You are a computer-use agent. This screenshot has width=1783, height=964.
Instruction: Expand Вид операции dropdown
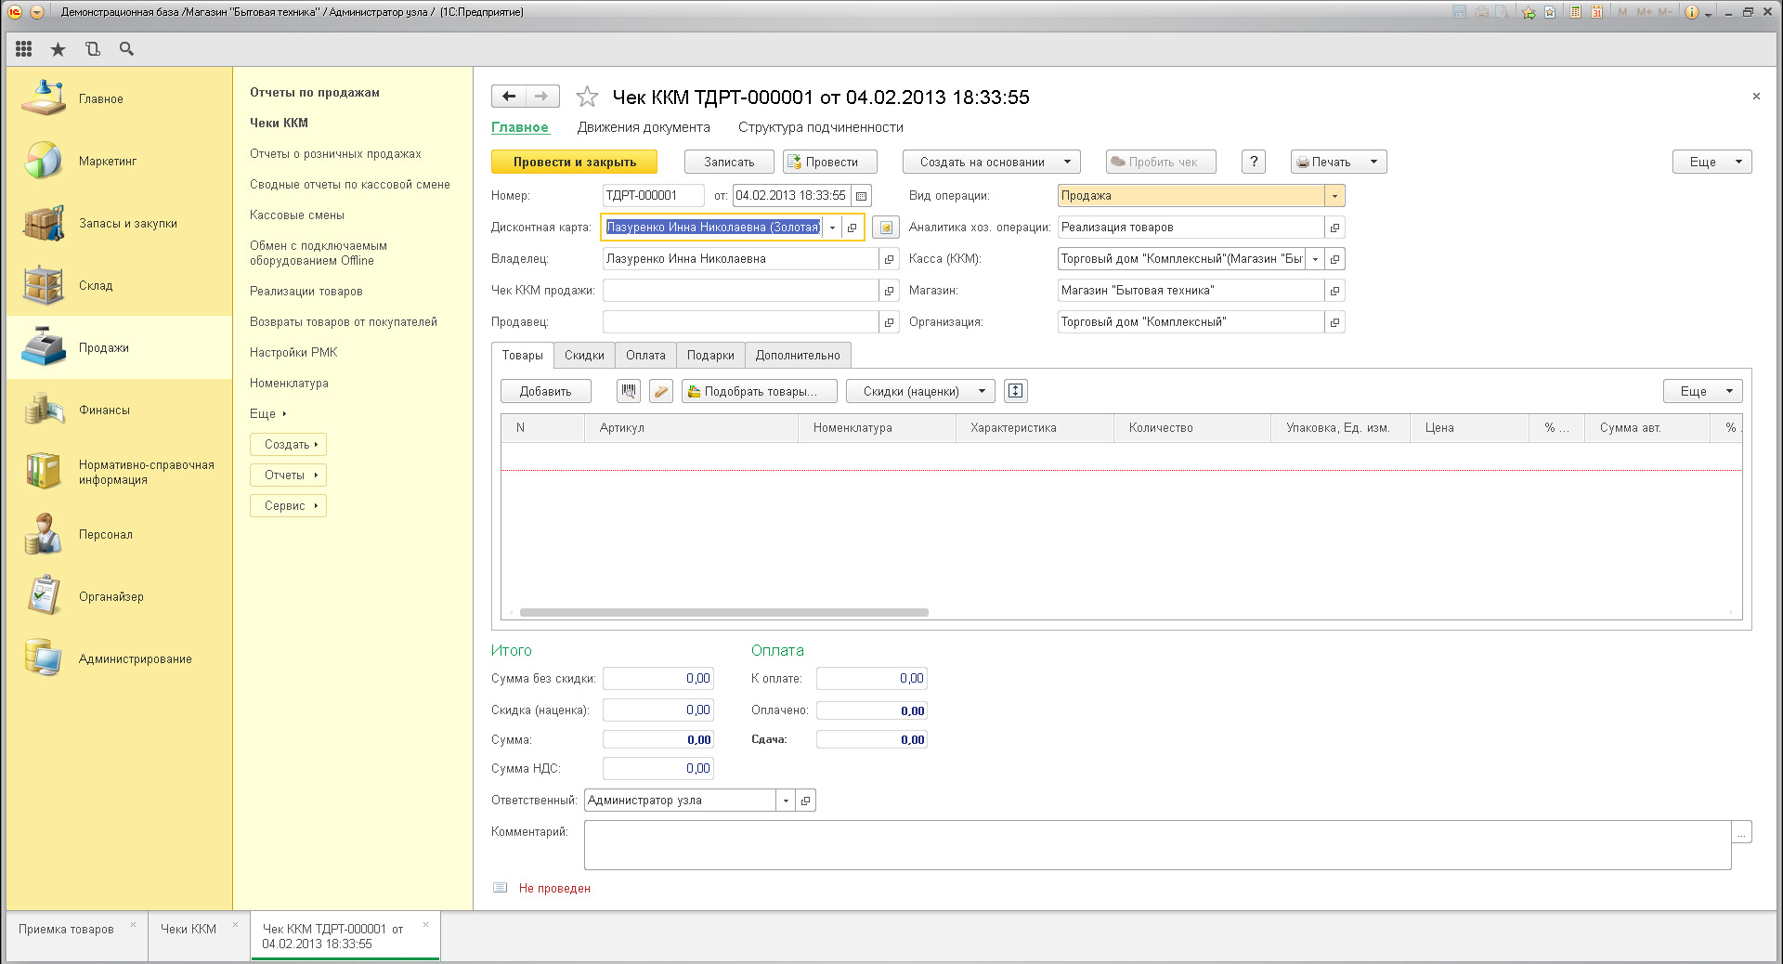[x=1334, y=196]
